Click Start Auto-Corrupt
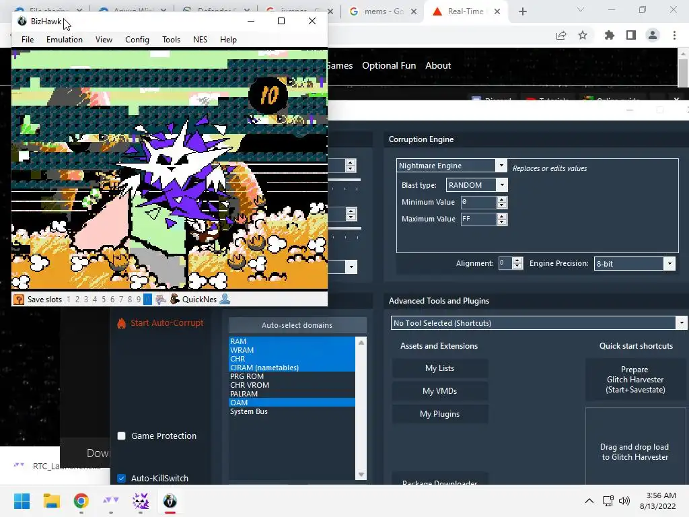This screenshot has width=689, height=517. (167, 322)
